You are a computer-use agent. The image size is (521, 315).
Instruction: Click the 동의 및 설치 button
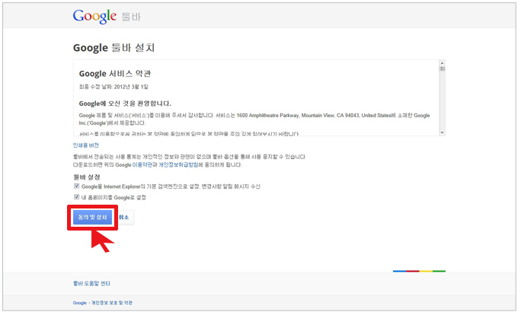point(92,218)
